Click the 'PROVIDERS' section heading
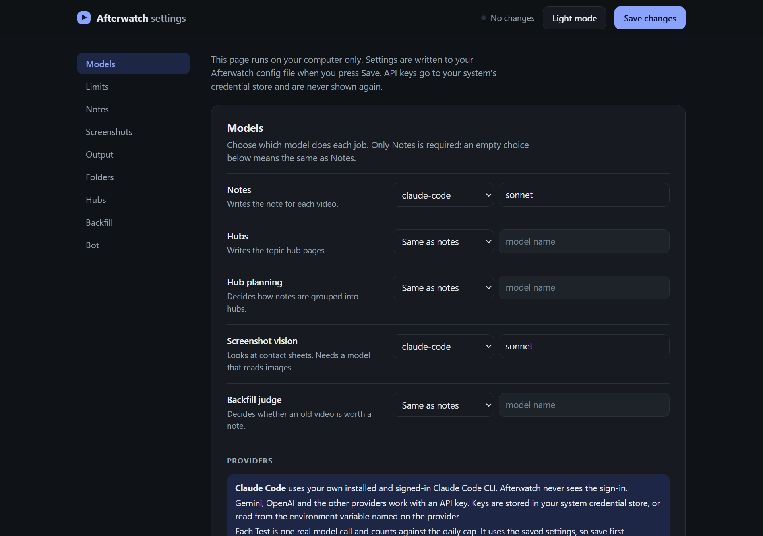This screenshot has height=536, width=763. click(250, 461)
